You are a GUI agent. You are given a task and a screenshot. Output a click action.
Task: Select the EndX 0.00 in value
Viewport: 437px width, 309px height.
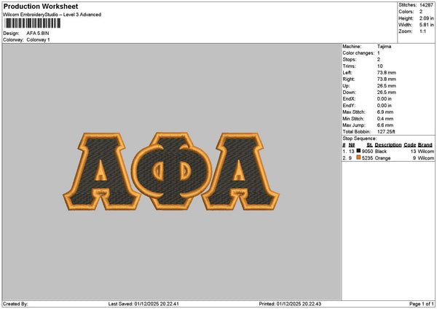point(385,99)
